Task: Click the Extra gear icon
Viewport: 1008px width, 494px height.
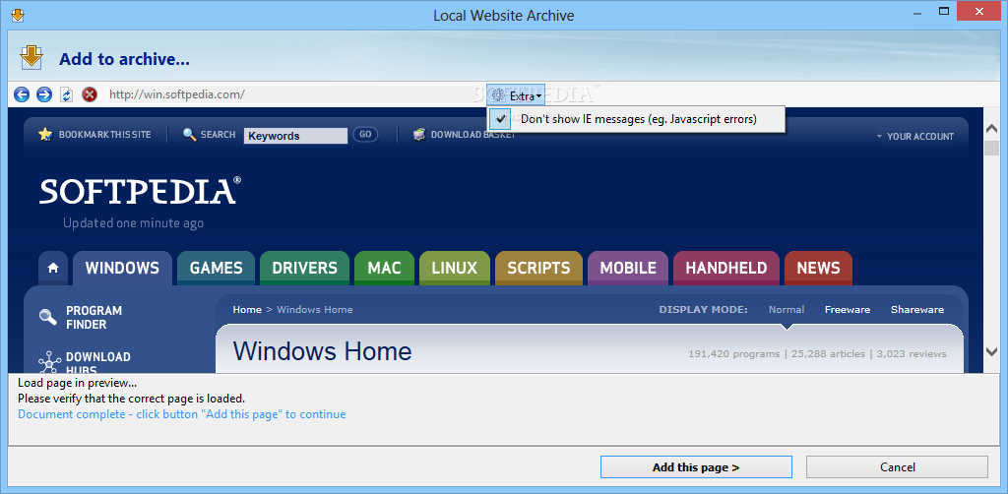Action: pos(498,95)
